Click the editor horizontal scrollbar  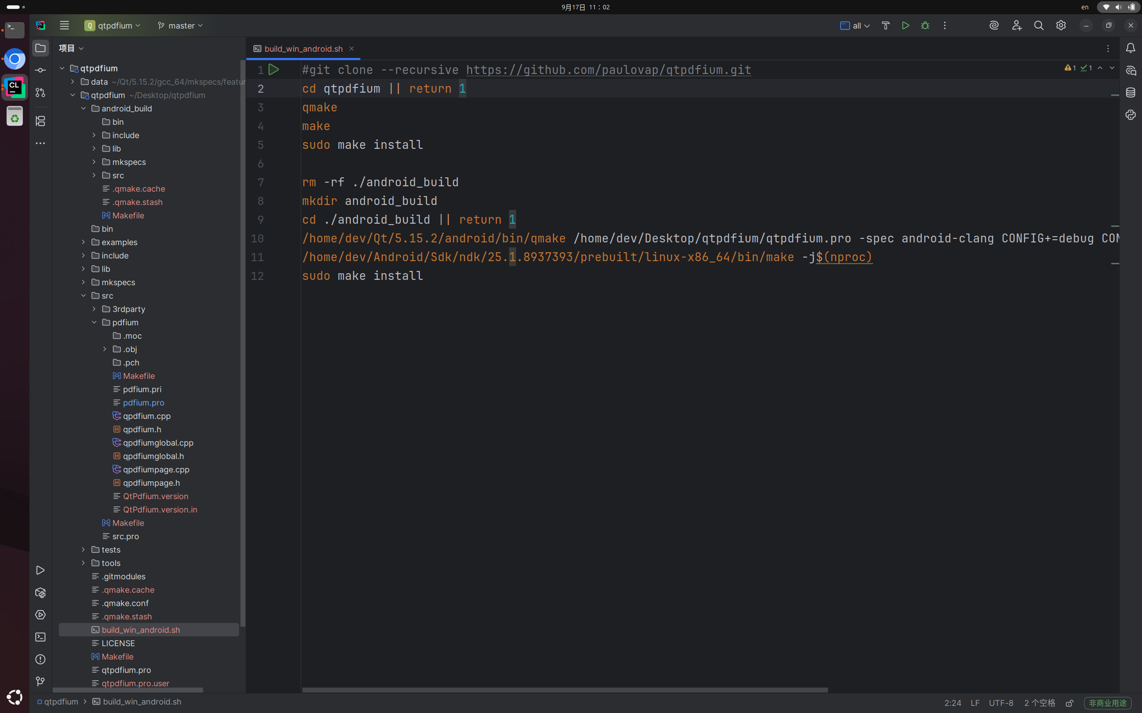pos(564,690)
